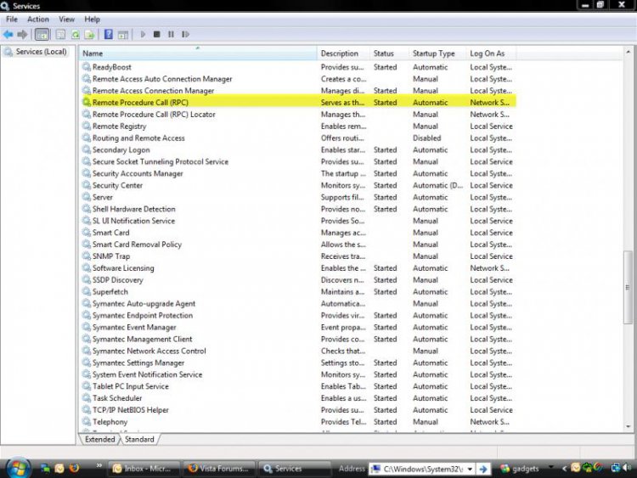Toggle the Show/Hide Action Pane icon
The image size is (637, 478).
pos(123,35)
